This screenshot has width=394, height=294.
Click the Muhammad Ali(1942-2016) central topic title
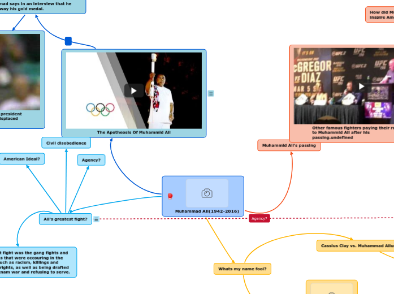(x=207, y=211)
